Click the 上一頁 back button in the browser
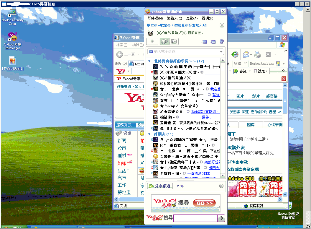The width and height of the screenshot is (311, 229). (x=126, y=54)
